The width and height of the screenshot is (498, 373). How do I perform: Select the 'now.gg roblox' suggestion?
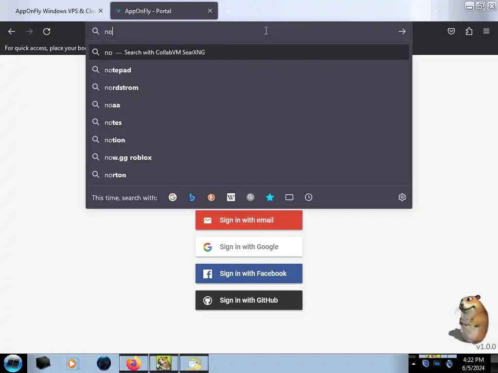249,157
